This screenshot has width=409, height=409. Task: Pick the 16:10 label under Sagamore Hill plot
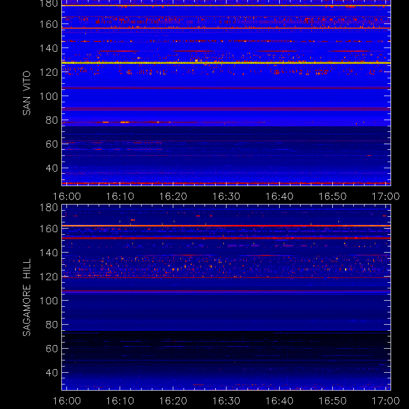click(120, 401)
